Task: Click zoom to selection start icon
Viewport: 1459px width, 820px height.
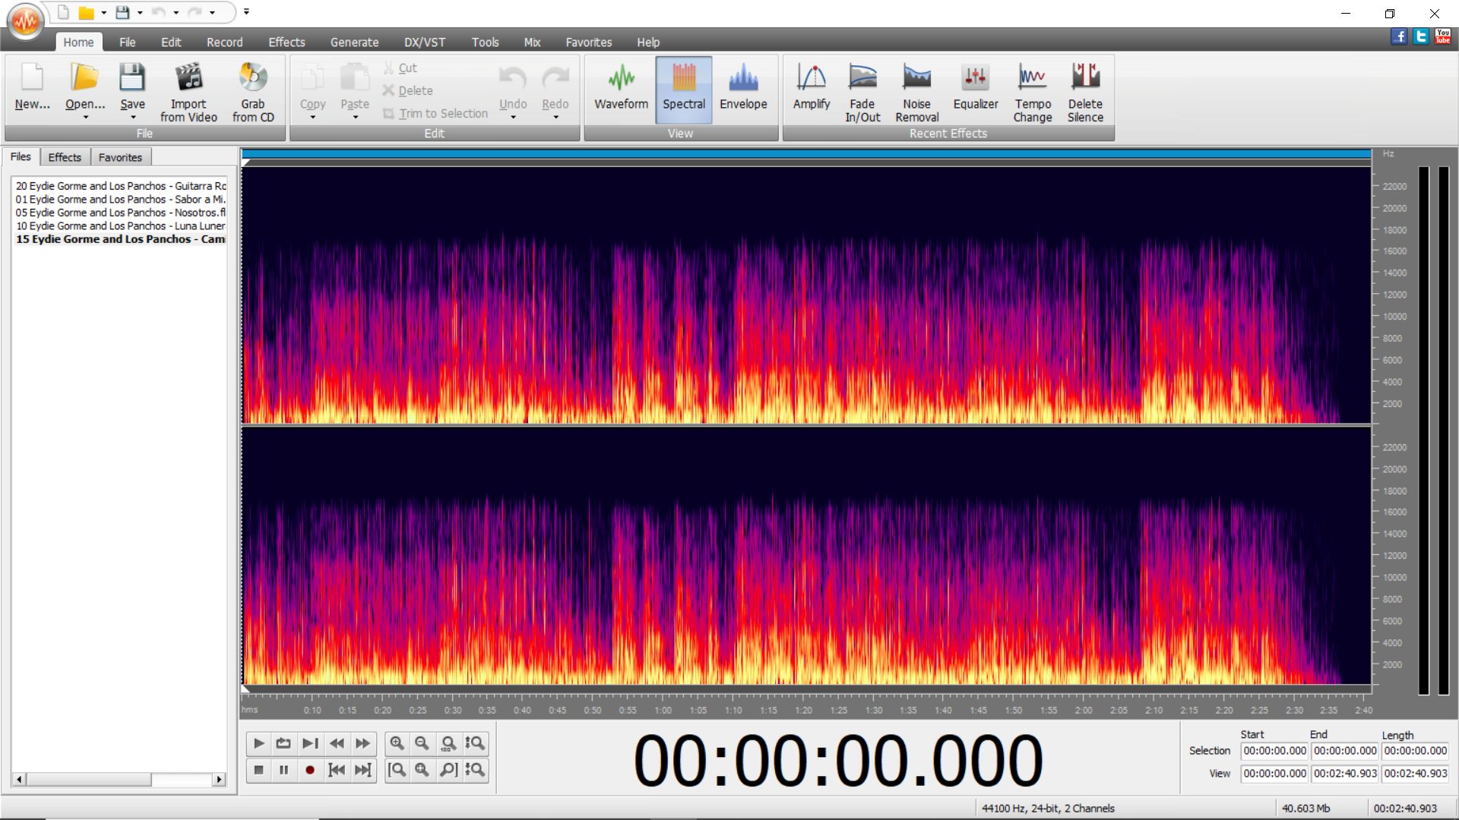Action: (x=397, y=770)
